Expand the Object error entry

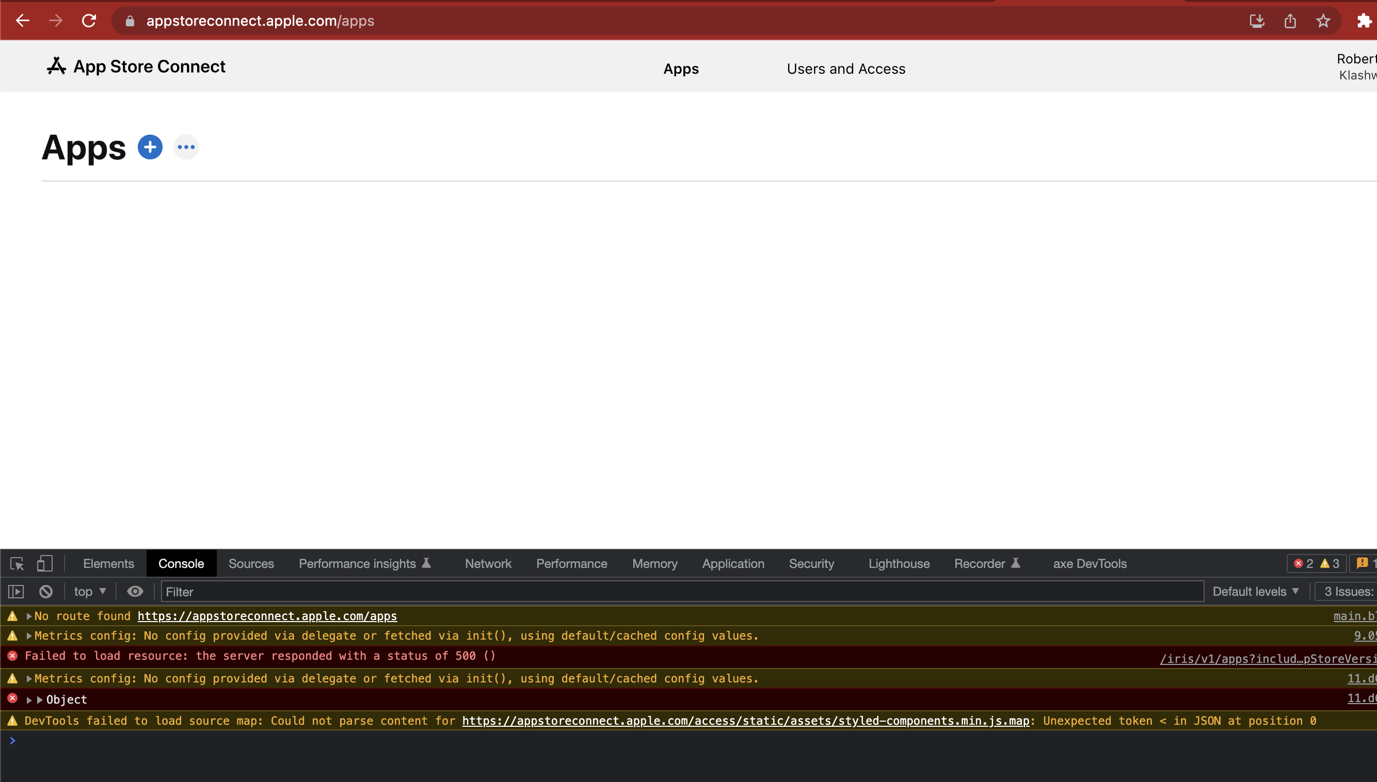pos(29,700)
